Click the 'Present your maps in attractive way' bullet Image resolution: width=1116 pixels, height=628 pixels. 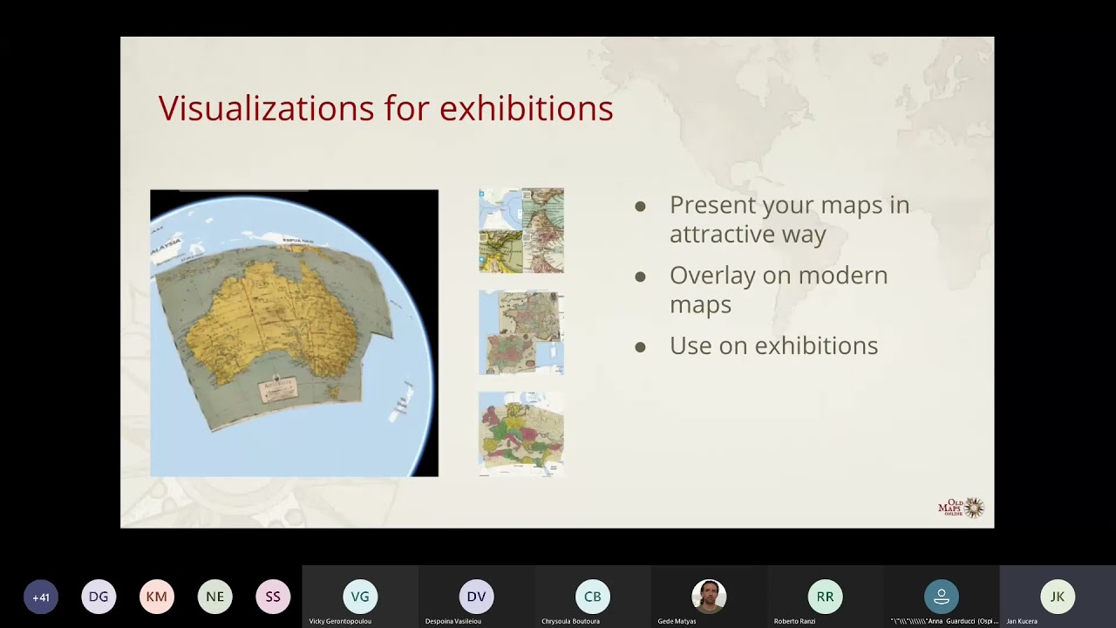tap(789, 219)
